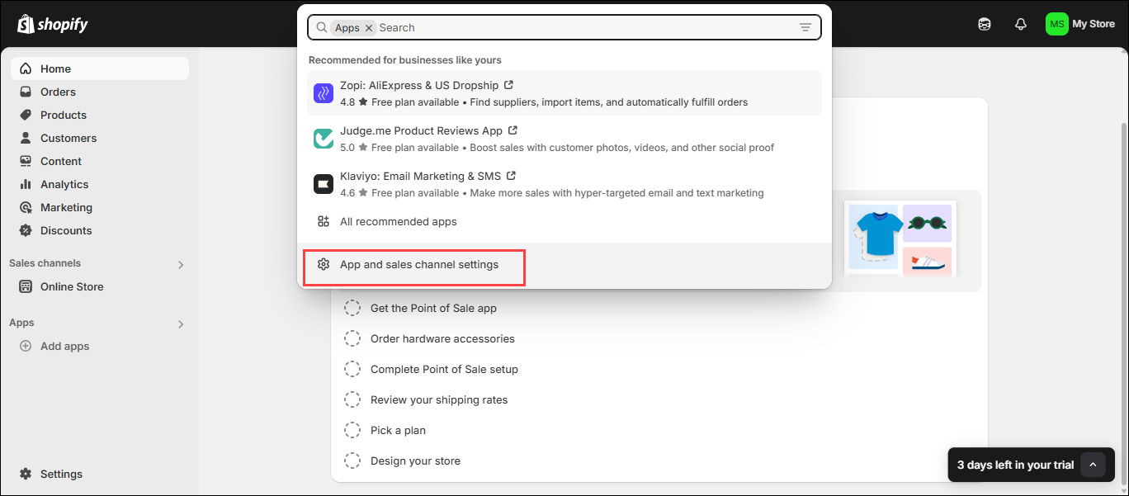
Task: Open Judge.me Product Reviews App listing
Action: [x=421, y=130]
